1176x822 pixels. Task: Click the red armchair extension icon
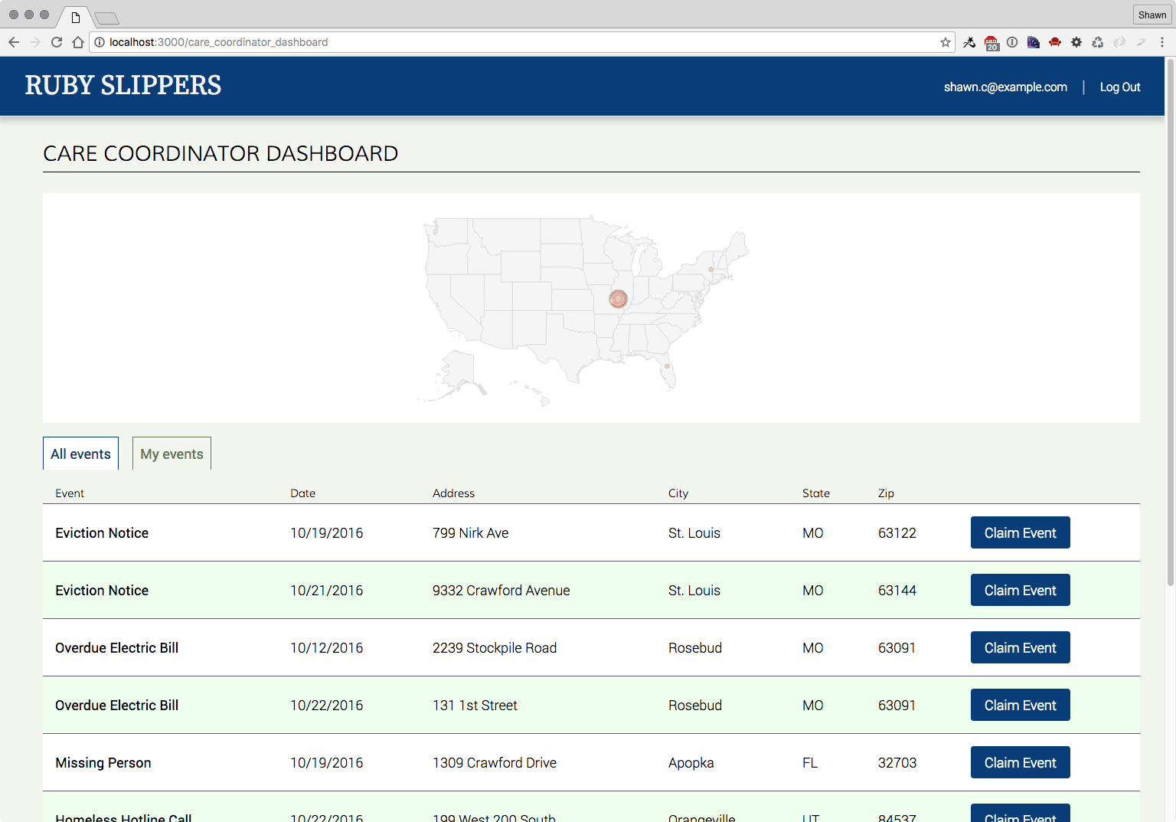click(x=1055, y=42)
